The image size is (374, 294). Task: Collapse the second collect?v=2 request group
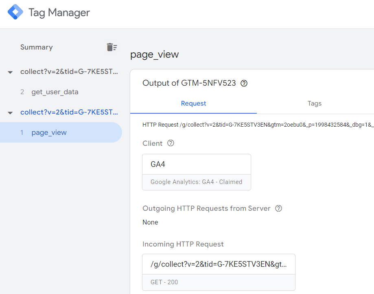point(10,113)
